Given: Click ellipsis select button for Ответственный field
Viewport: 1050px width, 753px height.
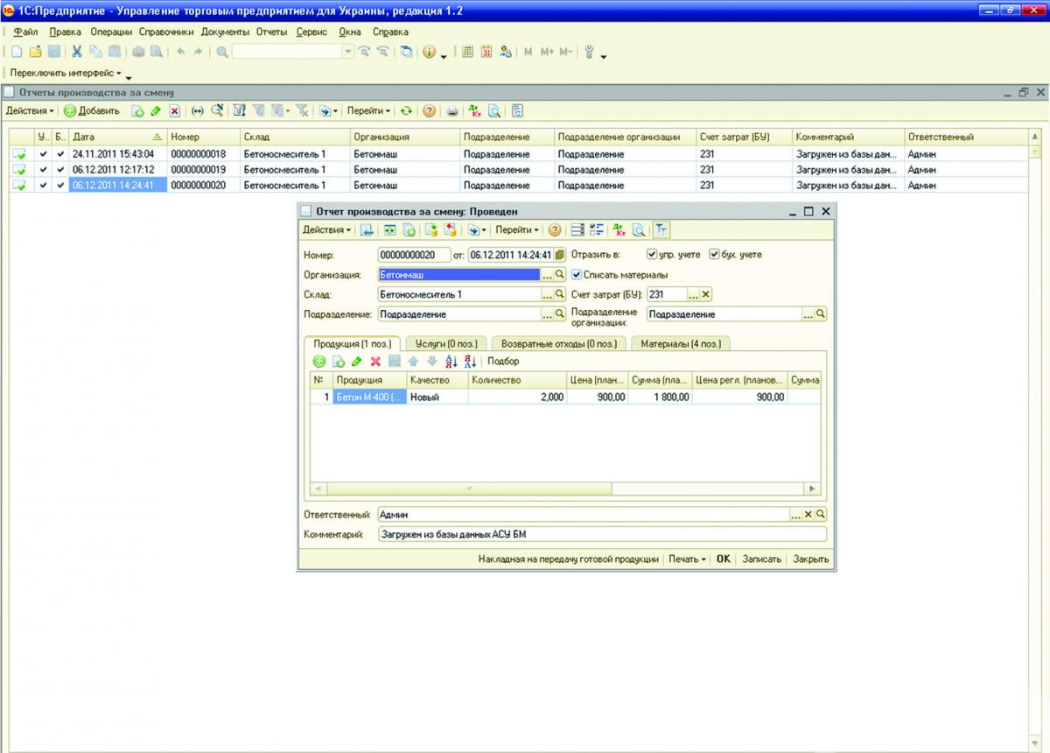Looking at the screenshot, I should point(795,515).
